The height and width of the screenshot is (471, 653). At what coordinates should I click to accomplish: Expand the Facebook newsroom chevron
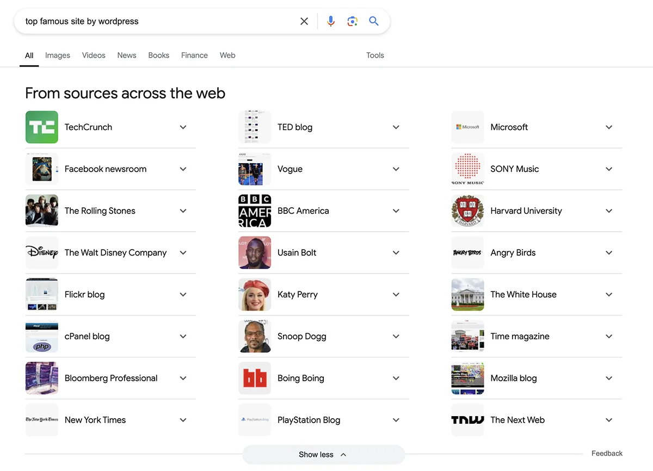tap(183, 169)
